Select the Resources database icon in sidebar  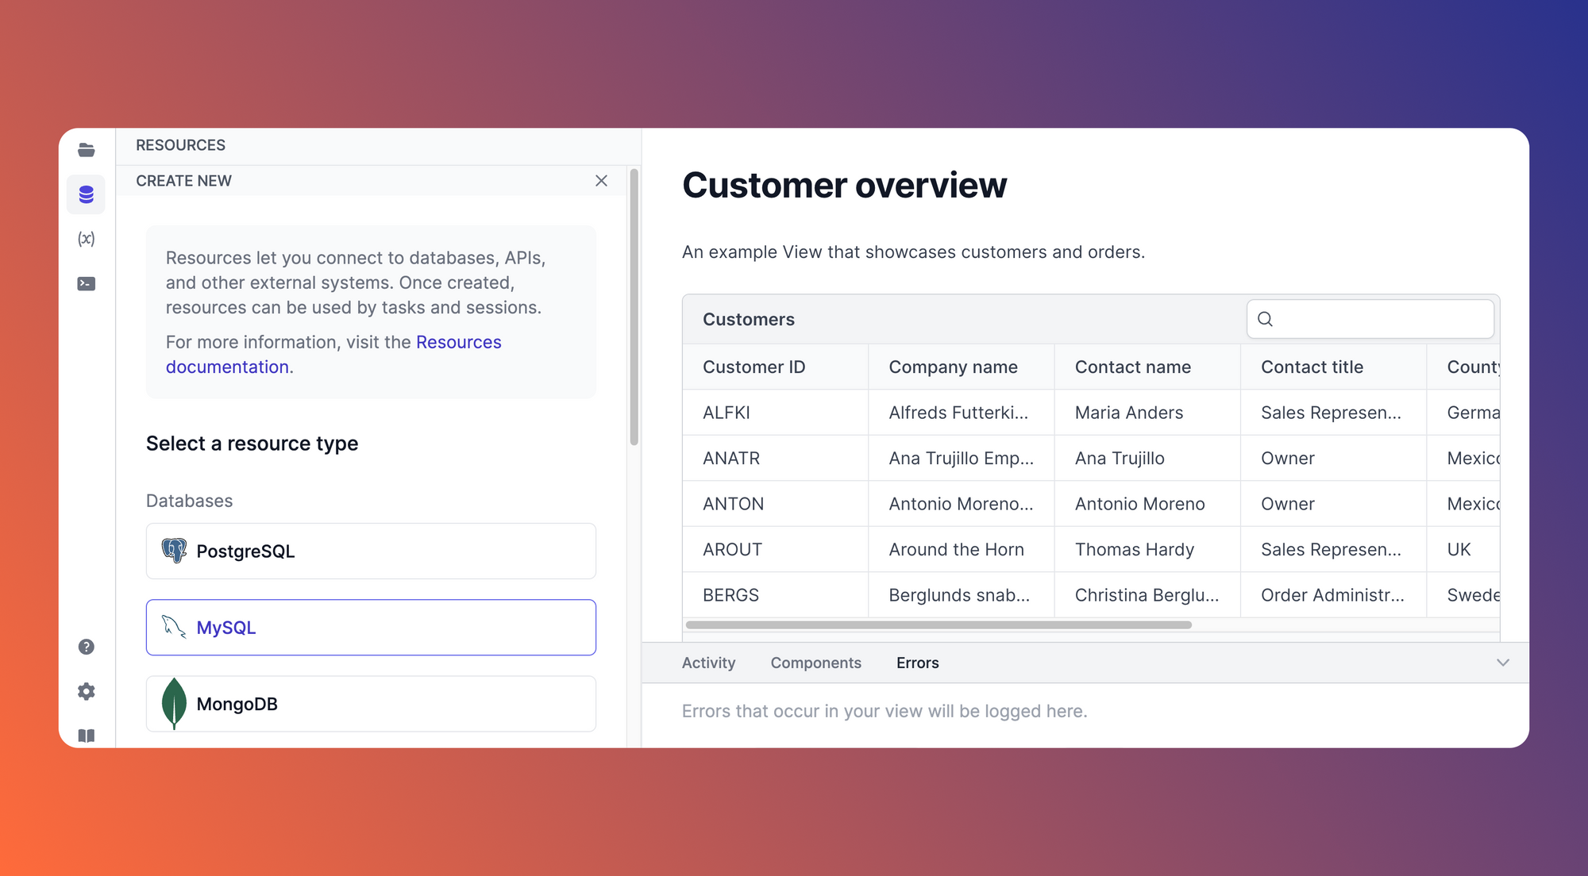[87, 194]
